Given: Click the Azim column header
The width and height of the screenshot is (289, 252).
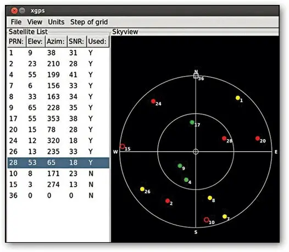Looking at the screenshot, I should (56, 42).
